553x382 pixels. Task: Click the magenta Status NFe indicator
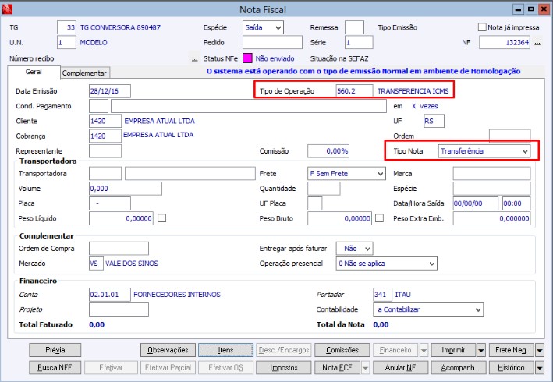tap(247, 58)
